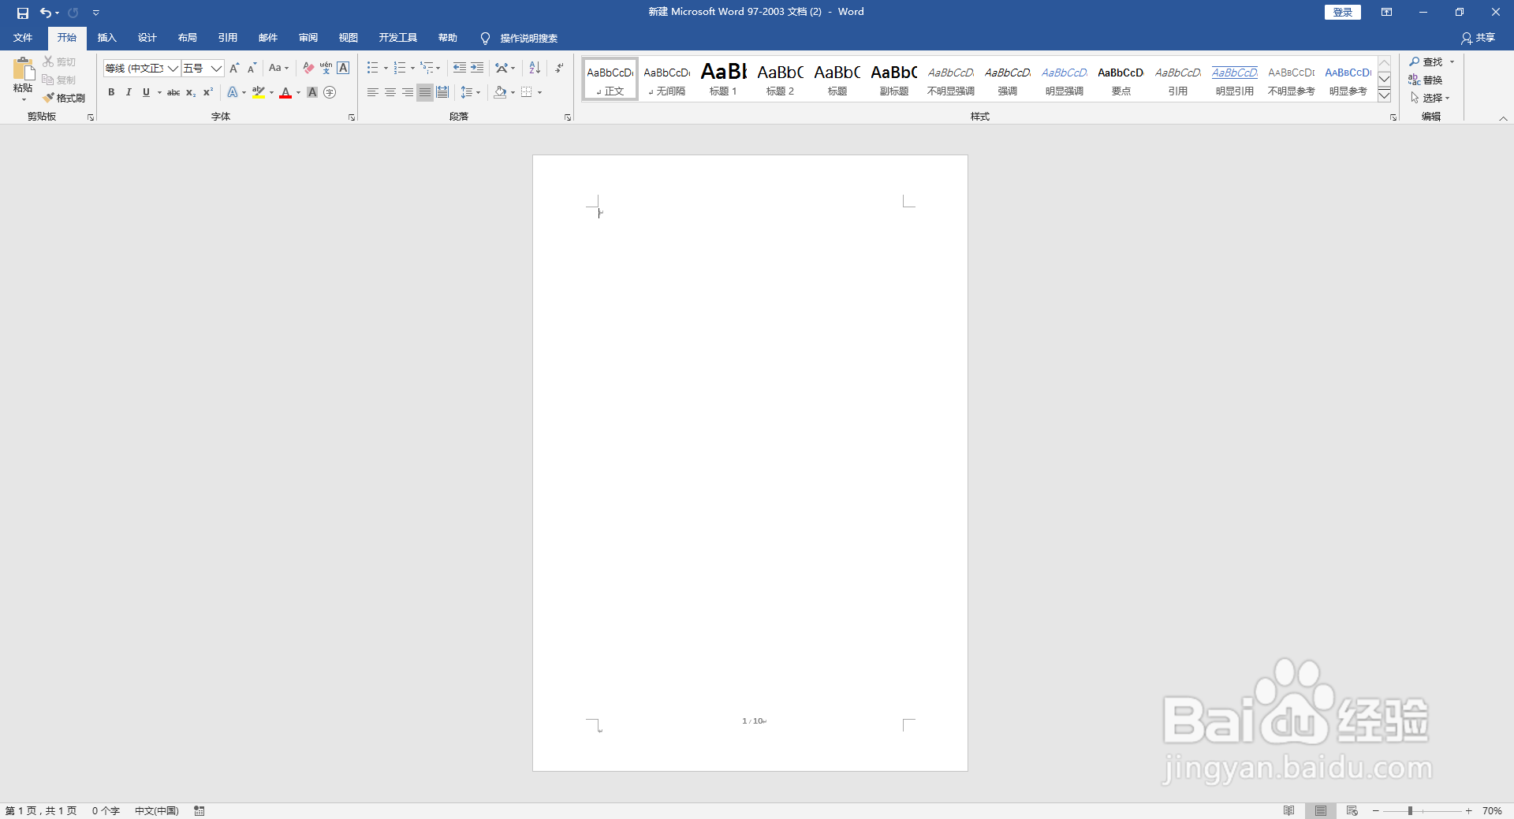Click the sort icon in Paragraph group
1514x819 pixels.
coord(534,68)
